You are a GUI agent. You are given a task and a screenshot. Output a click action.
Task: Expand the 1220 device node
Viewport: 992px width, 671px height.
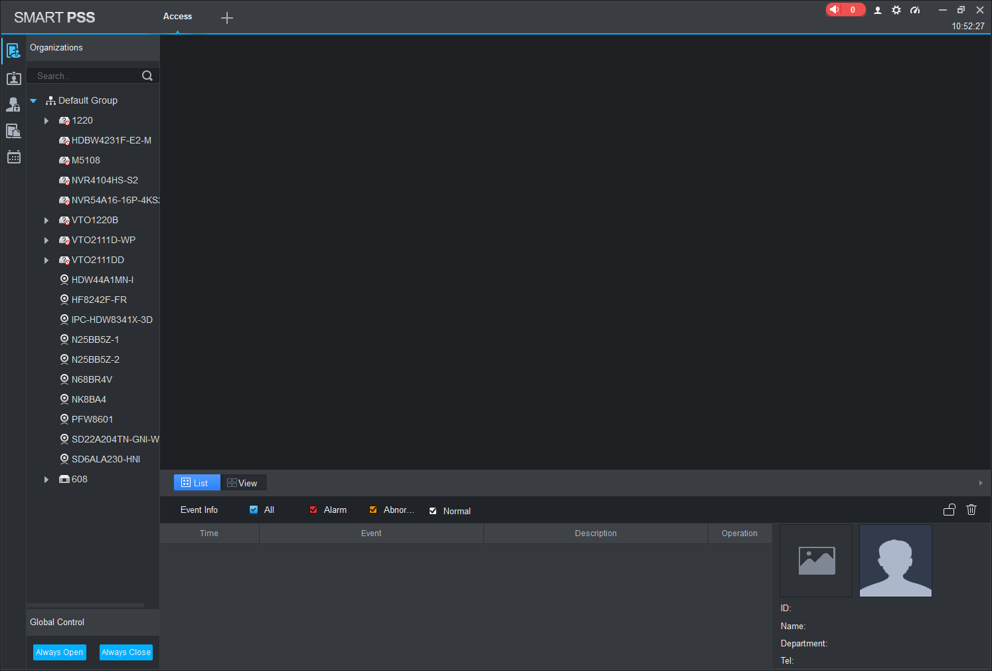click(46, 121)
